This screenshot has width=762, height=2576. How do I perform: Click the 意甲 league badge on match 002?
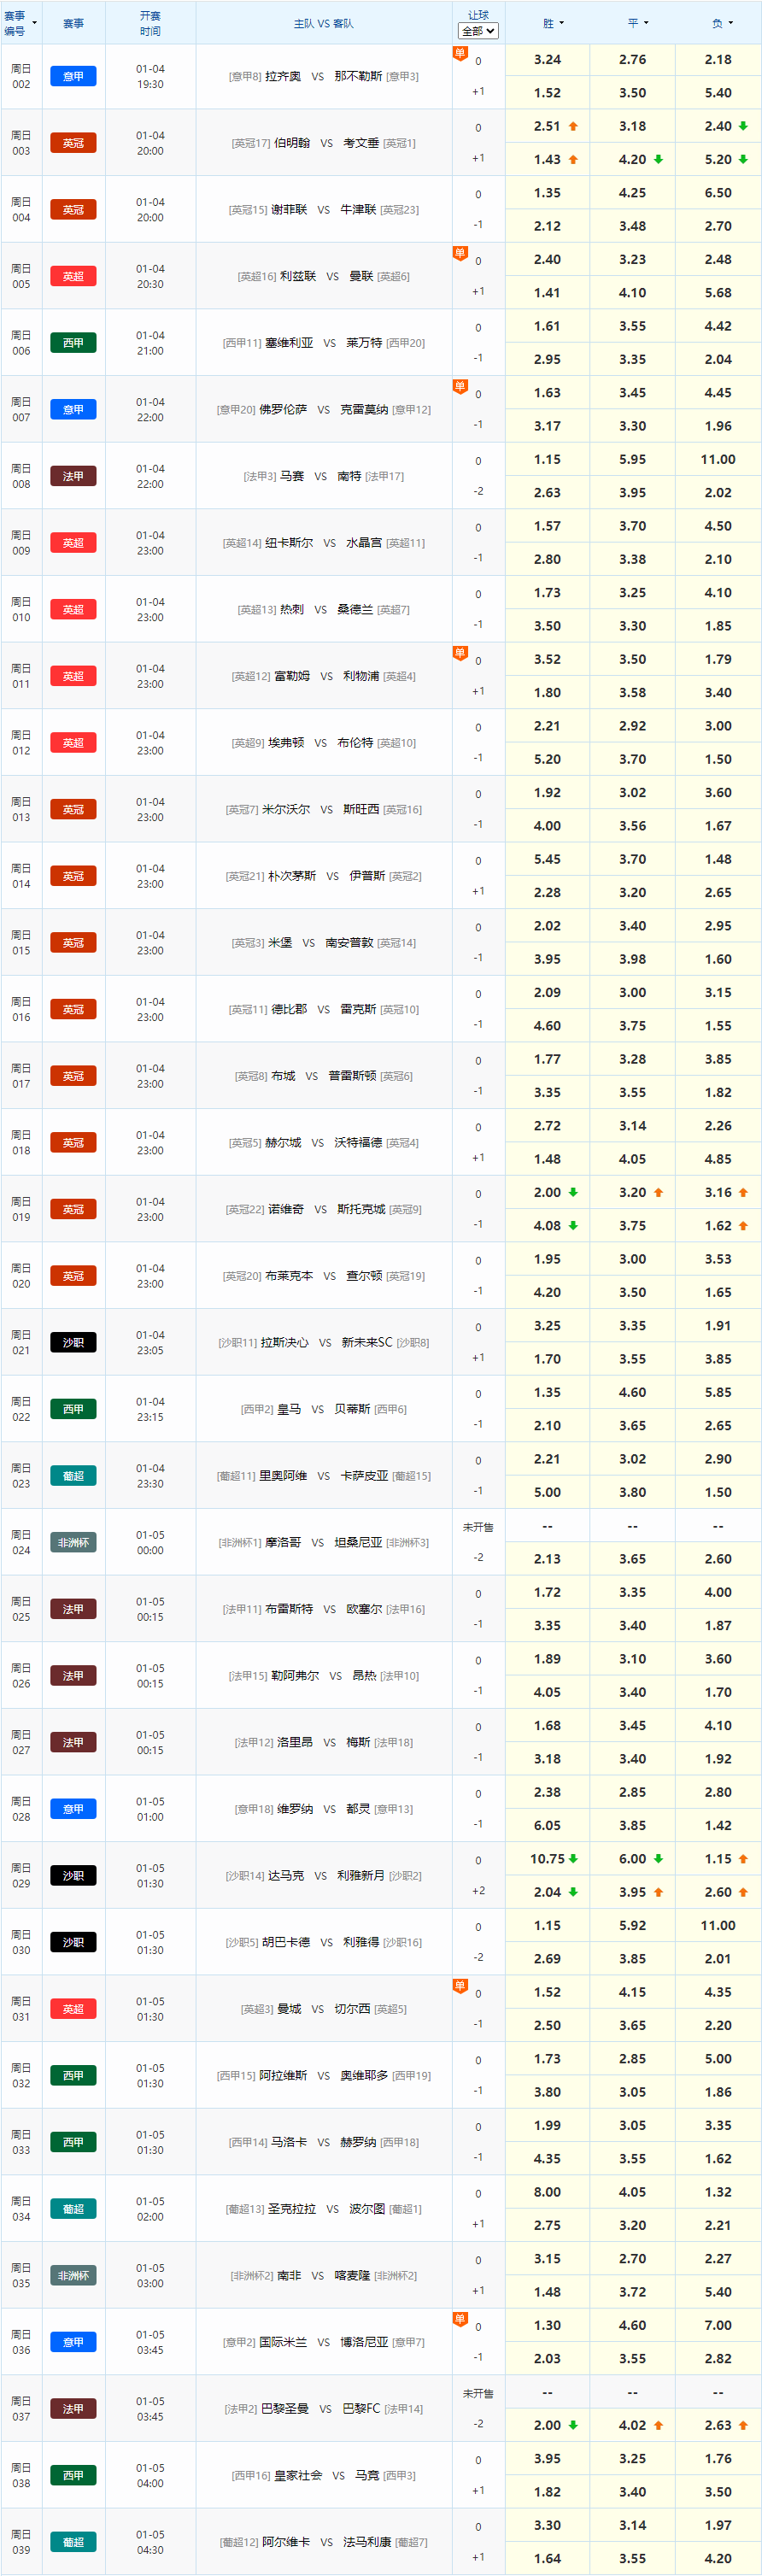point(73,76)
